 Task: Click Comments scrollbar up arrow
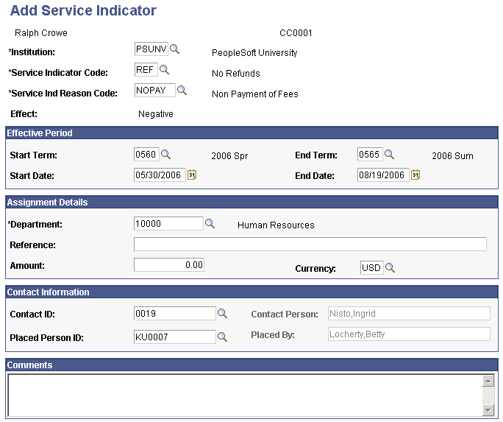pyautogui.click(x=488, y=381)
